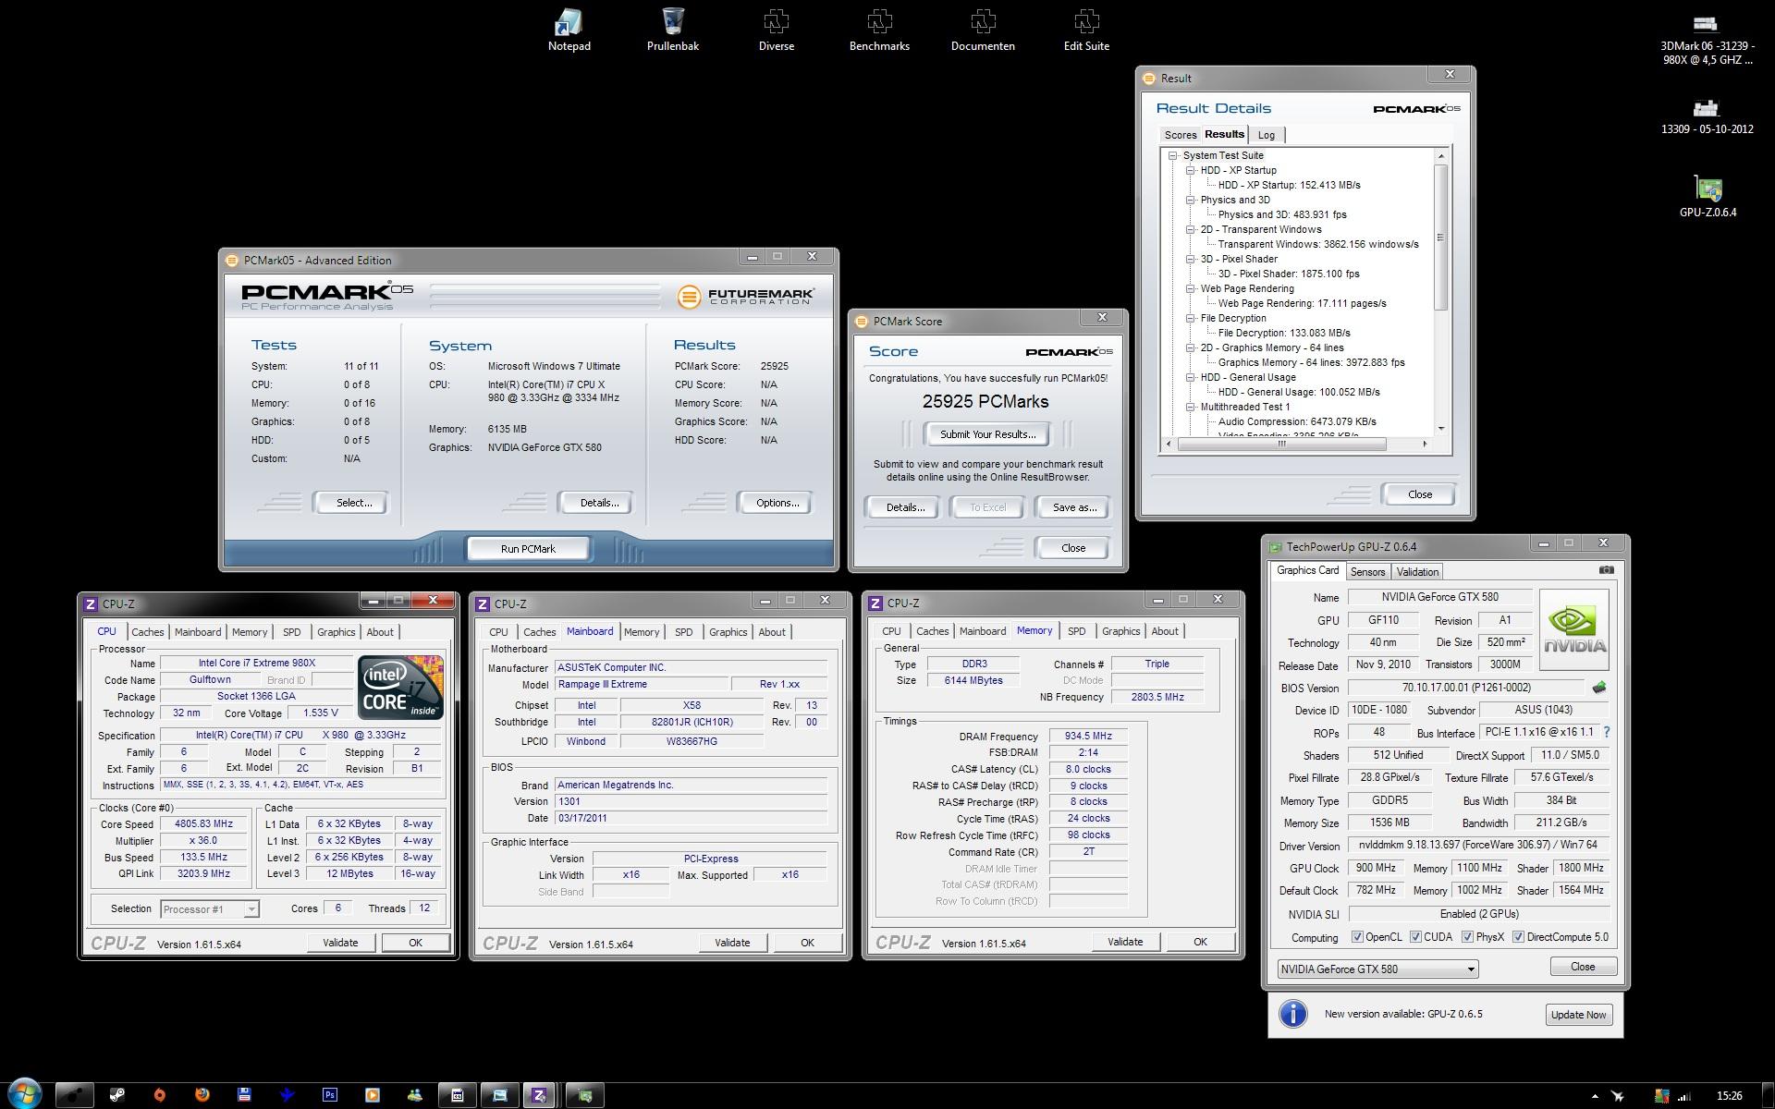Switch to CPU-Z taskbar button
Image resolution: width=1775 pixels, height=1109 pixels.
point(539,1095)
